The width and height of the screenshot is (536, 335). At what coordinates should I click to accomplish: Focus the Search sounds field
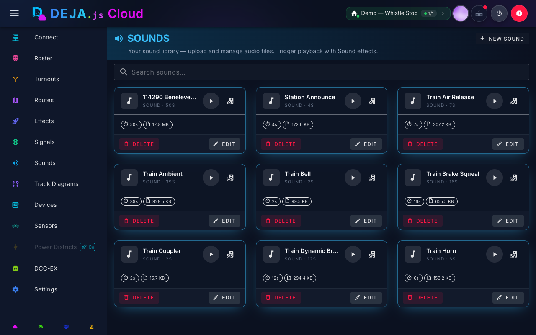pyautogui.click(x=322, y=72)
